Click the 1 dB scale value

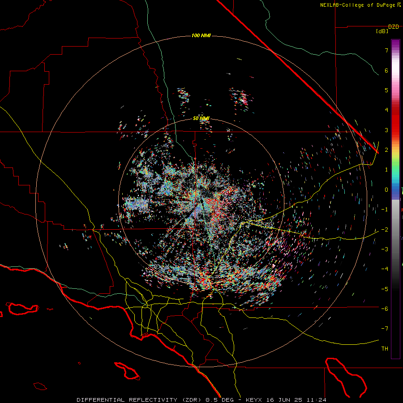coord(386,170)
